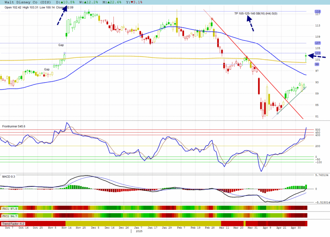Viewport: 330px width, 237px height.
Task: Click the tall green MACD histogram bar at far right
Action: pos(306,187)
